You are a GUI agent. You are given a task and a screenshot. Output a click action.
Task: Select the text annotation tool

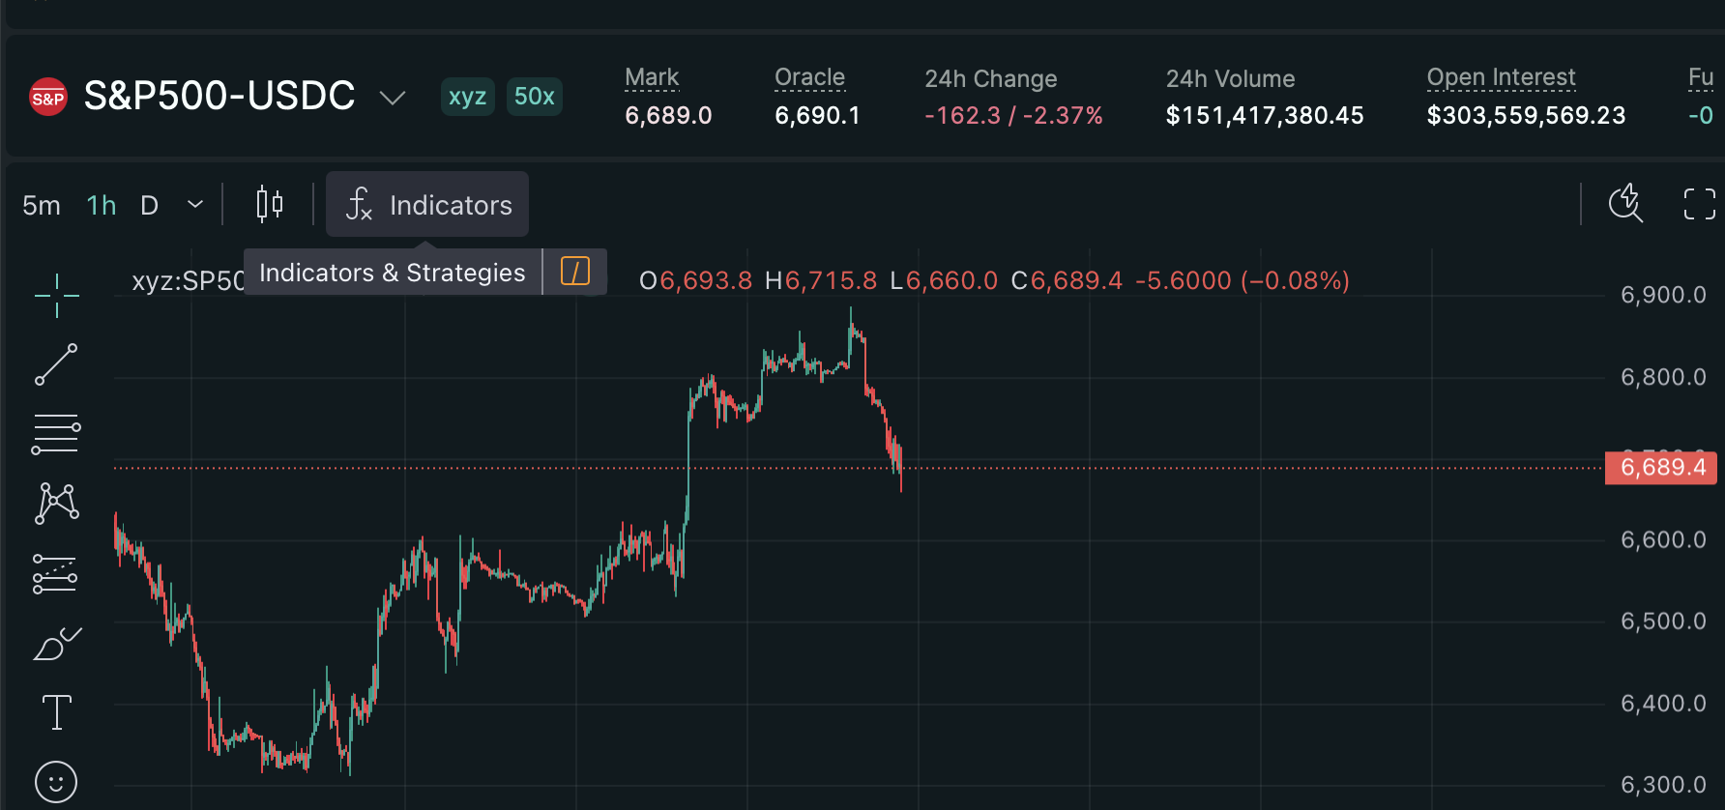(56, 712)
